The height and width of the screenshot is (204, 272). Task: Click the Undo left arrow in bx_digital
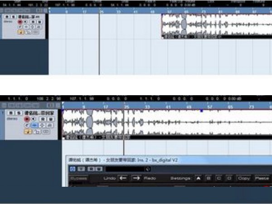(x=123, y=178)
